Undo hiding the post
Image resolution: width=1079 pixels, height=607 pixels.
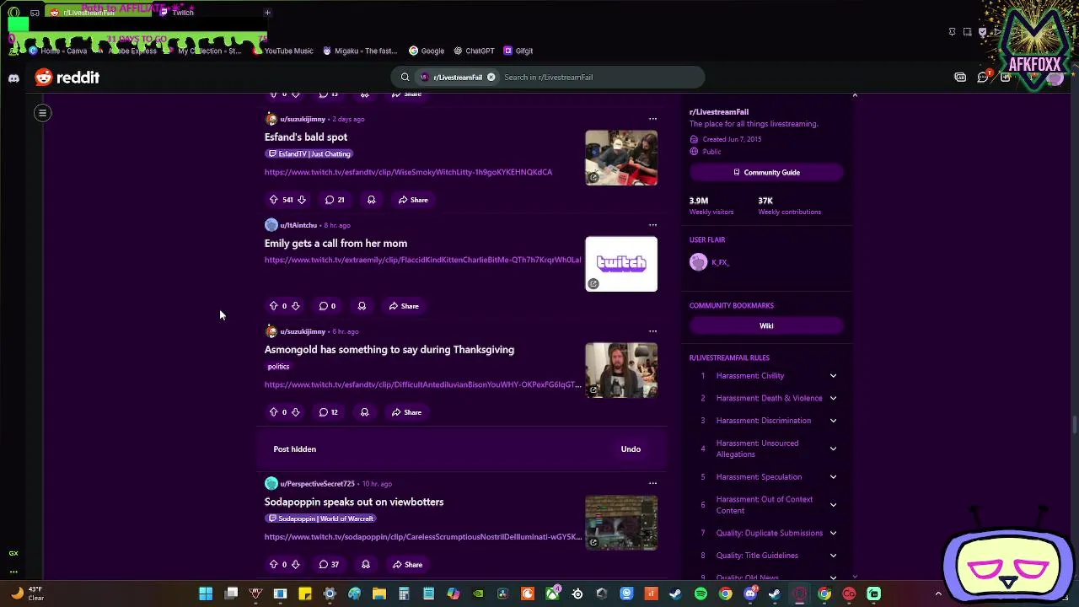pos(631,449)
